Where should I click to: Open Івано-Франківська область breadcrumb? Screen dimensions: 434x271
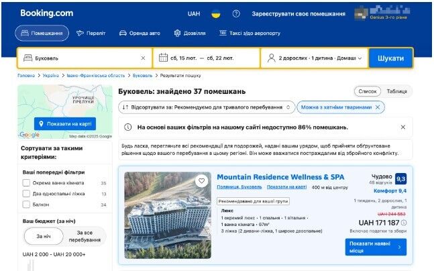[x=96, y=76]
